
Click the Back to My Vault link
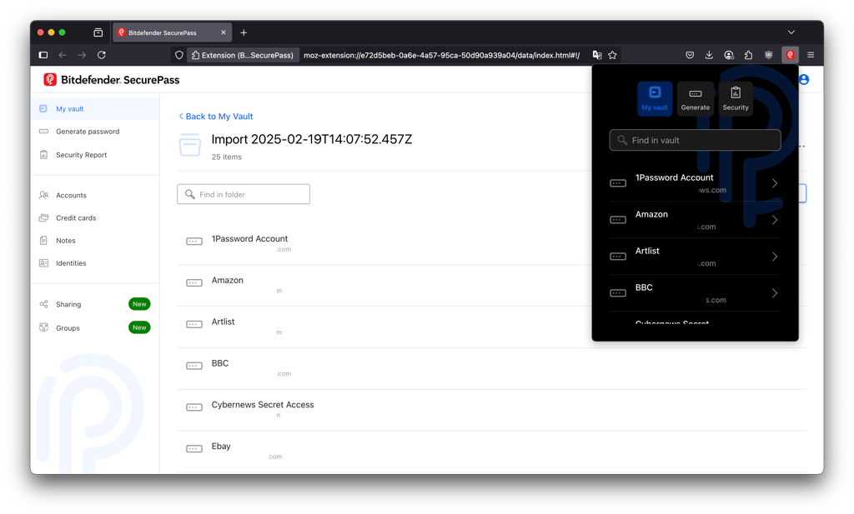point(216,117)
